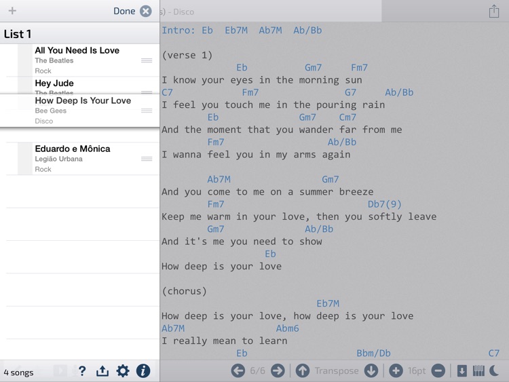This screenshot has height=382, width=509.
Task: Tap the Bbm/Db chord
Action: point(374,353)
